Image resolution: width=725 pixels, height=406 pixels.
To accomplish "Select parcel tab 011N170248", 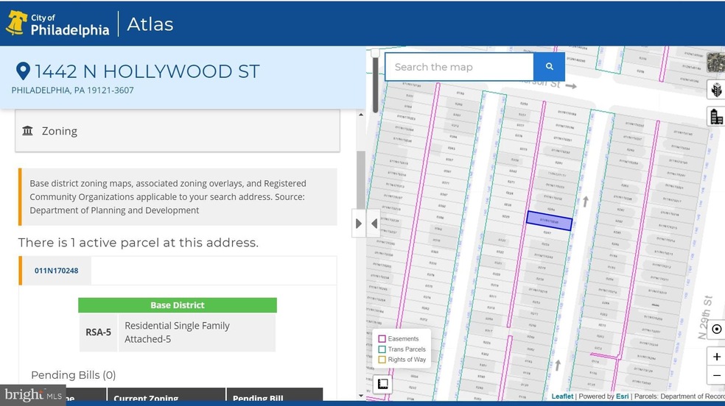I will [x=56, y=271].
